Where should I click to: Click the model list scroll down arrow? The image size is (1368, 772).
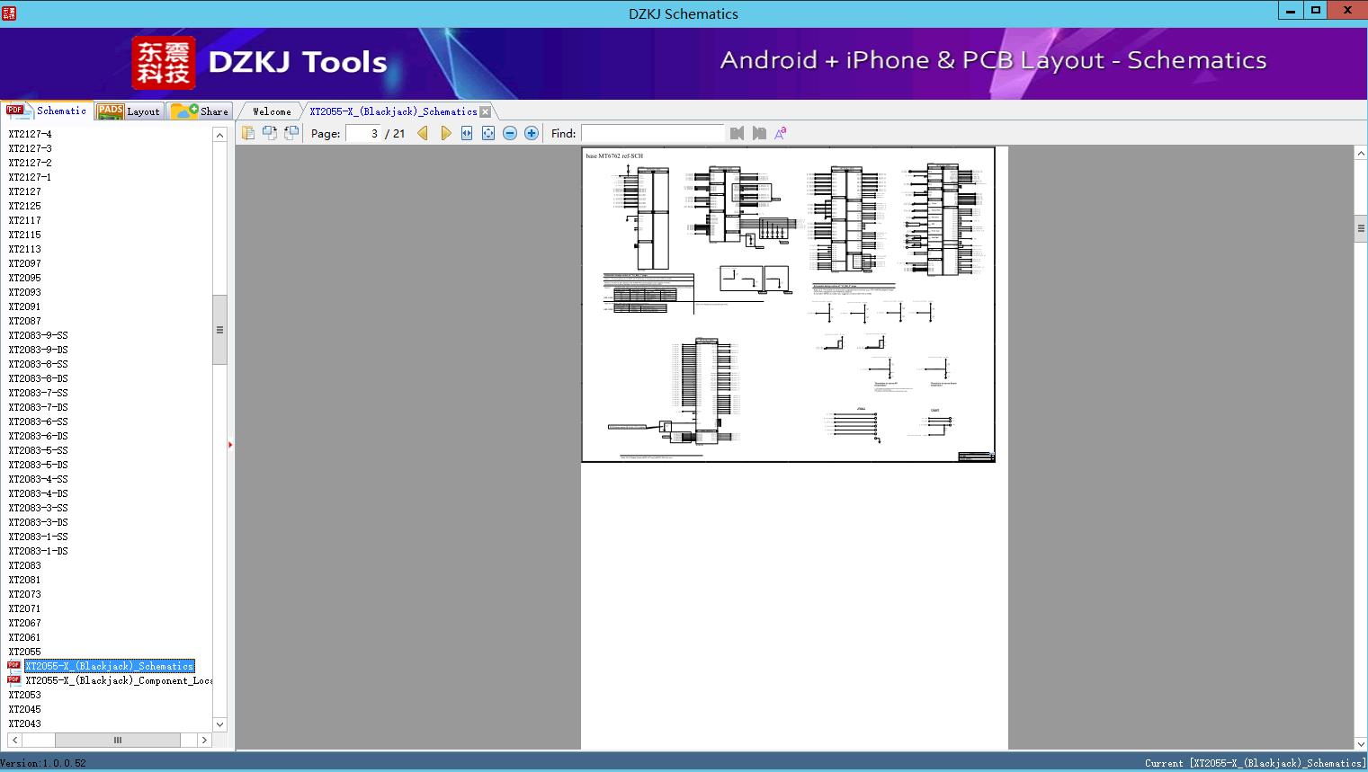coord(219,724)
